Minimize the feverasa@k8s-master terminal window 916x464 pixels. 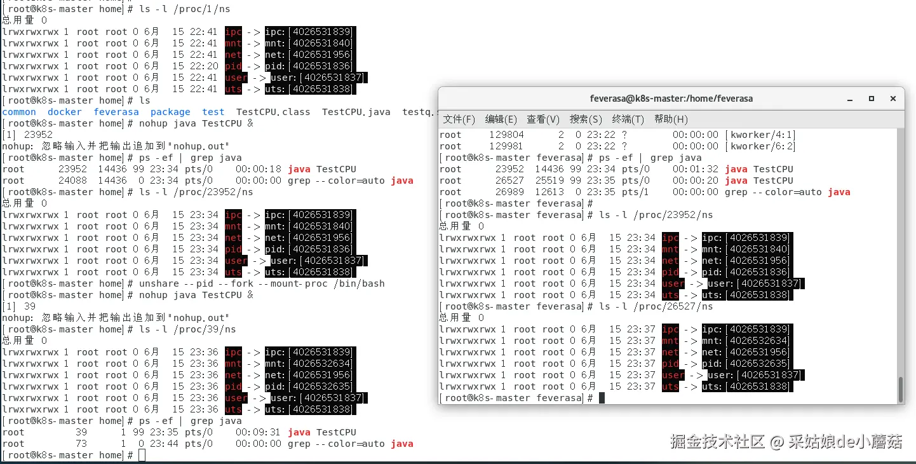pos(850,99)
